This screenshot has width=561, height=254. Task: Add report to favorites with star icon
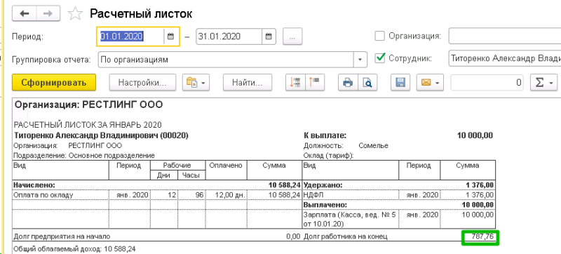pos(75,14)
